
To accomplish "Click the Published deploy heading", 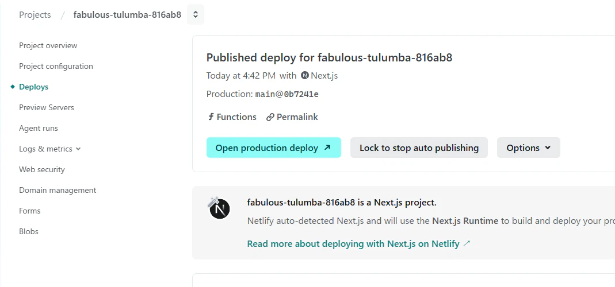I will coord(330,58).
